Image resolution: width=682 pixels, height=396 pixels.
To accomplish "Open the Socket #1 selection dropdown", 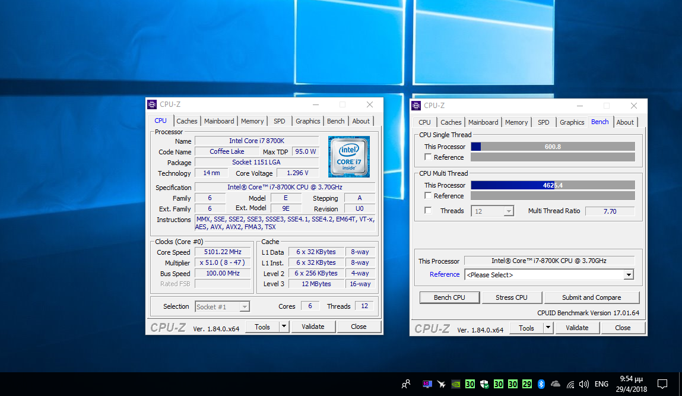I will coord(222,307).
